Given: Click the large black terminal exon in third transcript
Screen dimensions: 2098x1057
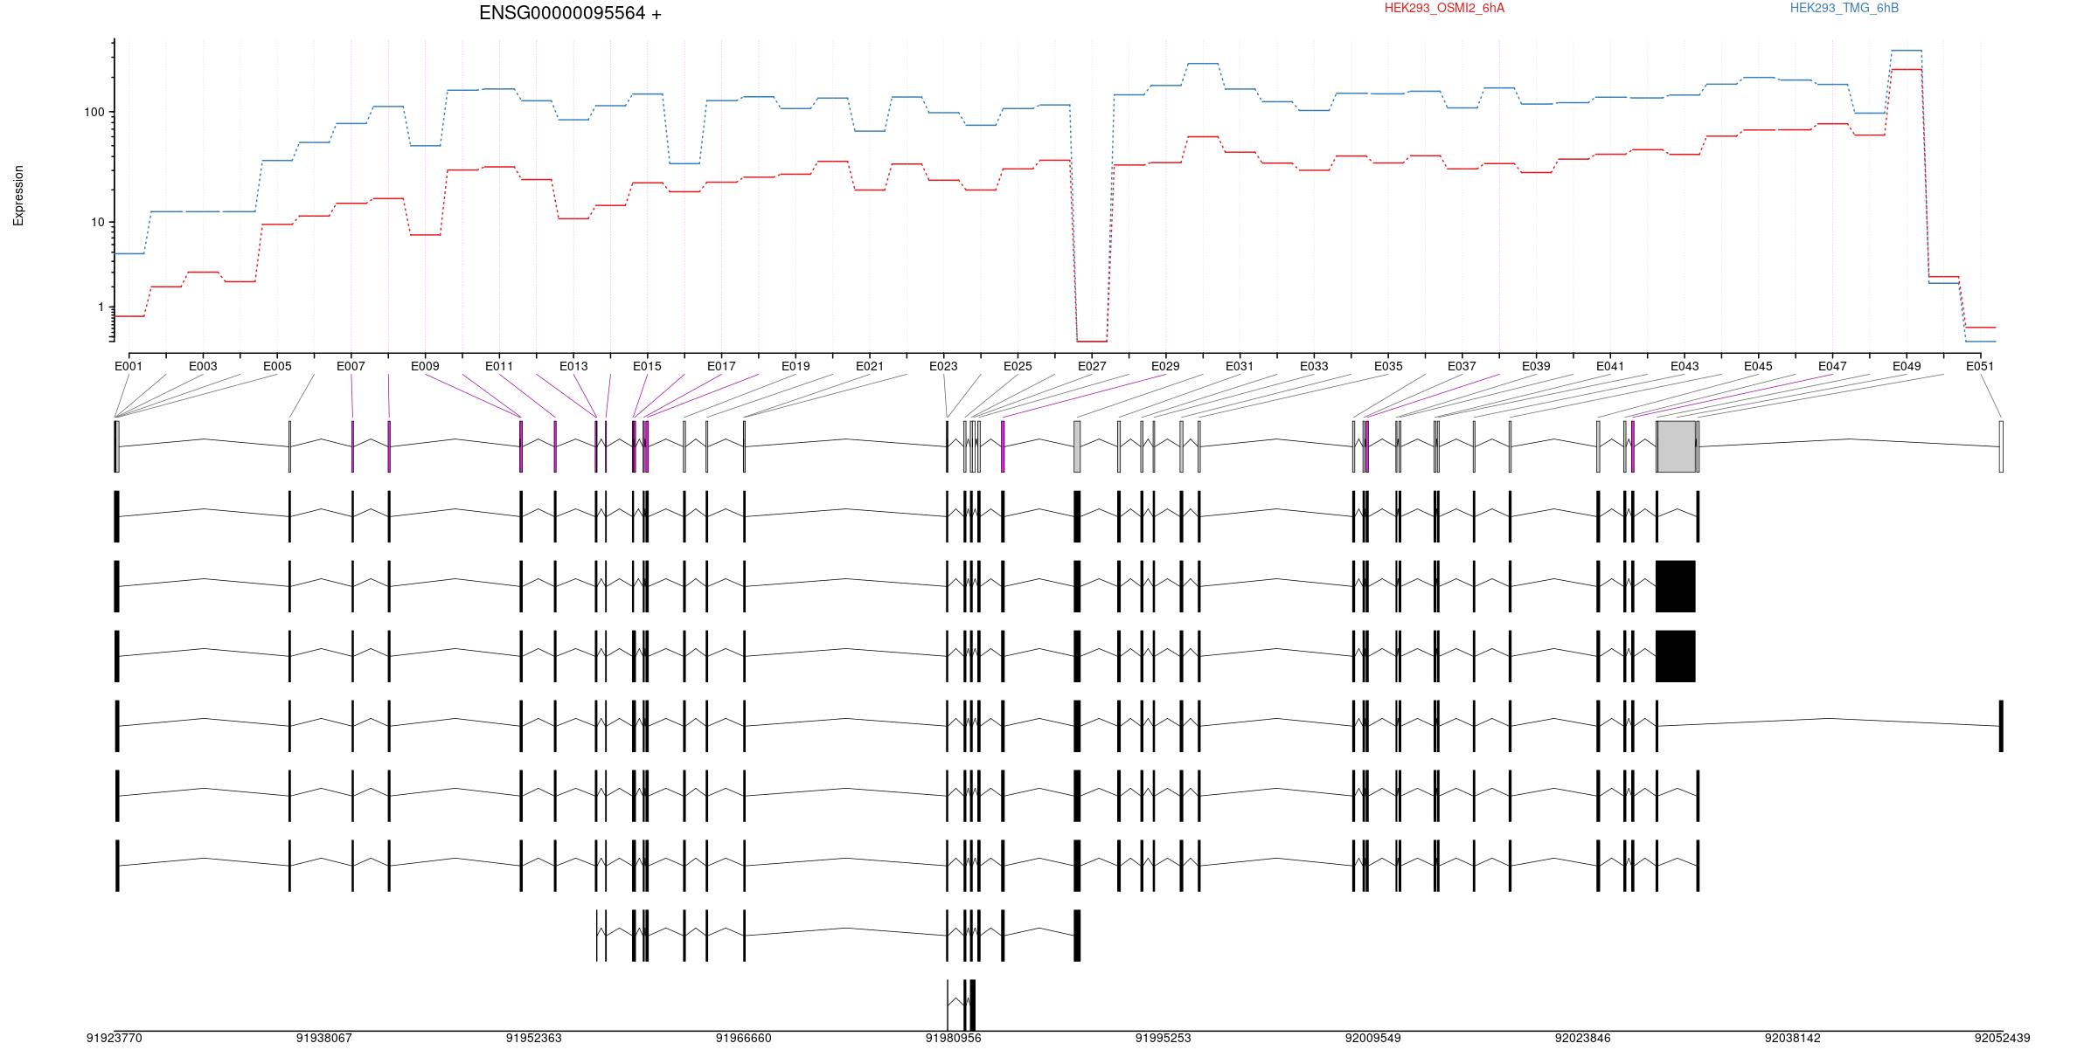Looking at the screenshot, I should coord(1676,586).
